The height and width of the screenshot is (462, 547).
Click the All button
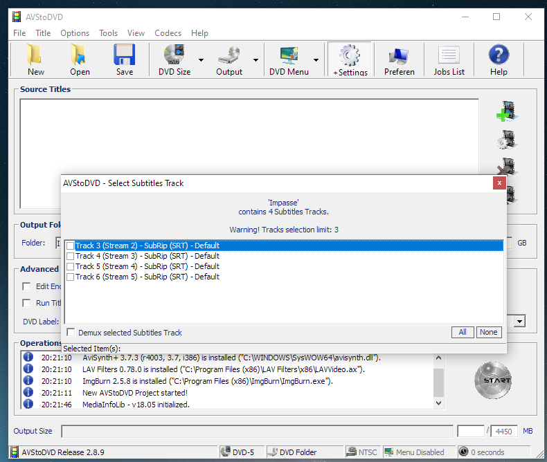coord(463,332)
